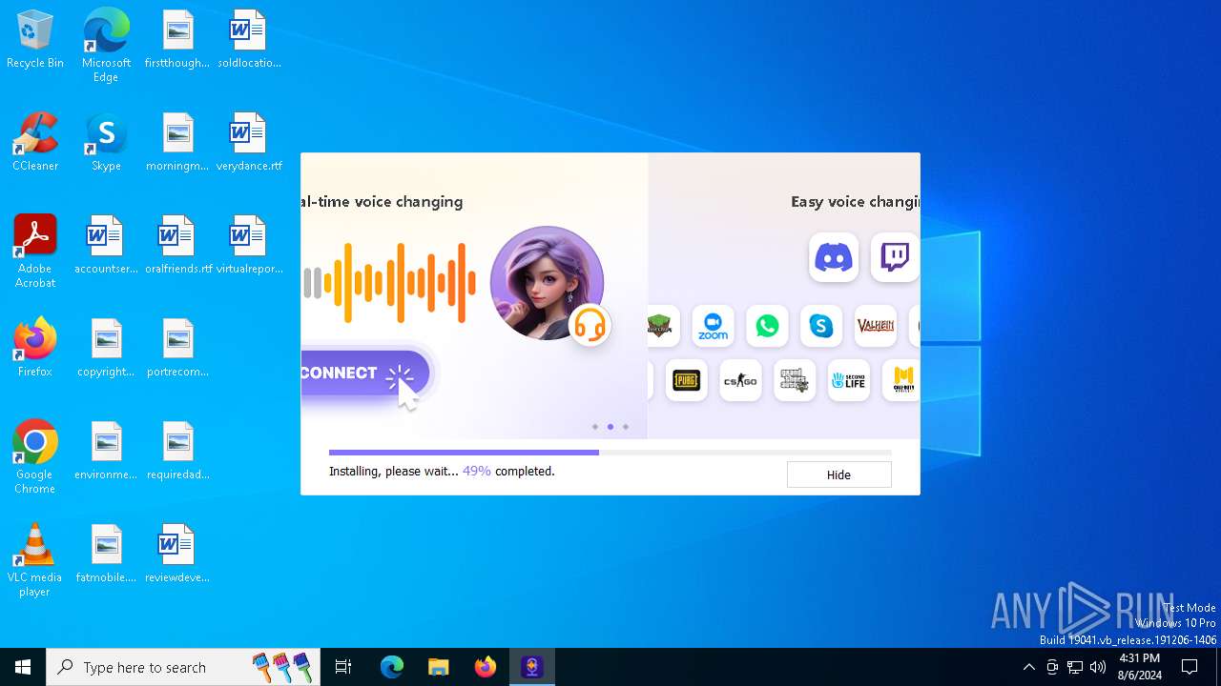This screenshot has height=686, width=1221.
Task: Click the WhatsApp icon in installer slide
Action: (x=767, y=326)
